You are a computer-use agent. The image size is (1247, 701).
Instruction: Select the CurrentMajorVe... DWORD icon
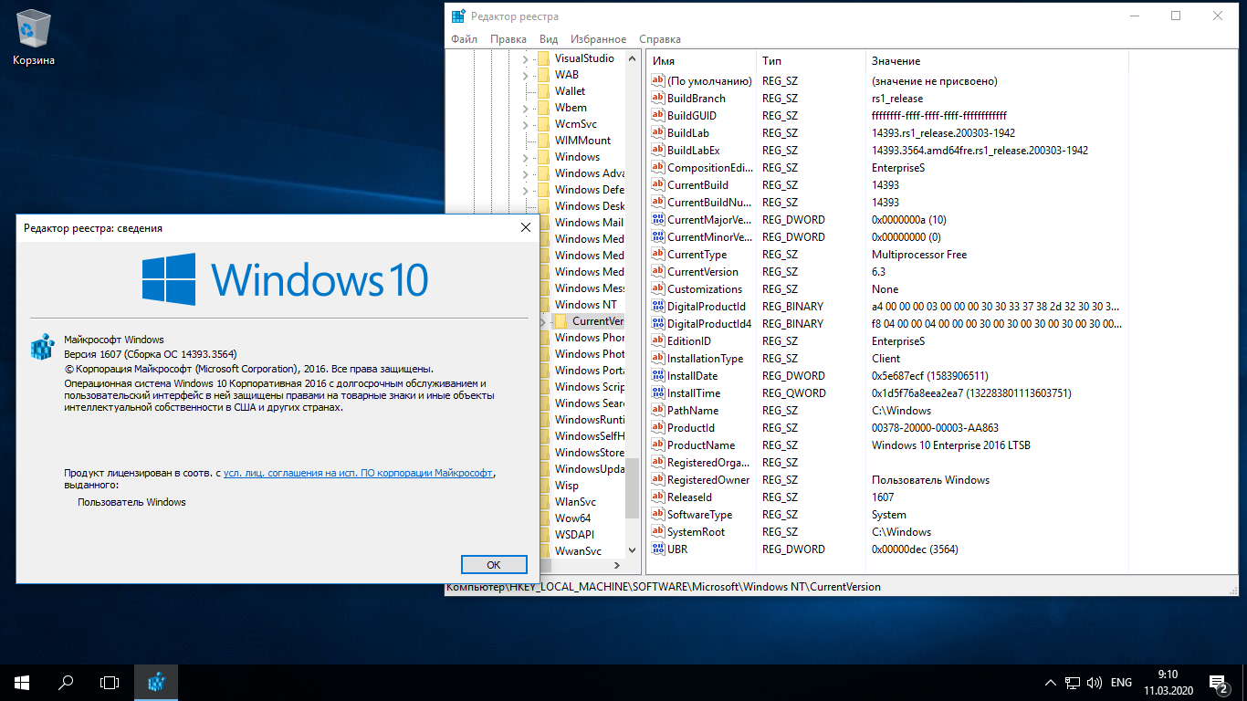click(657, 219)
